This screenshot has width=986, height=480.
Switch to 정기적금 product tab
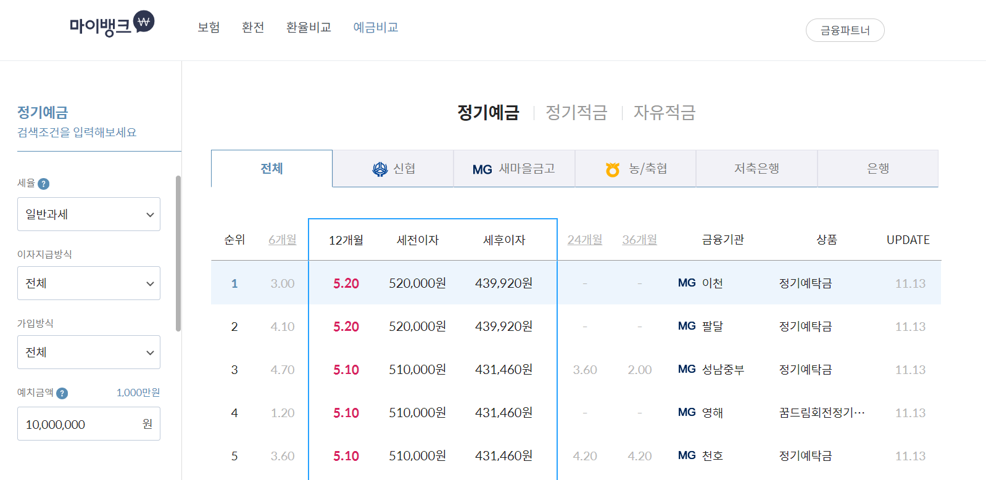576,112
